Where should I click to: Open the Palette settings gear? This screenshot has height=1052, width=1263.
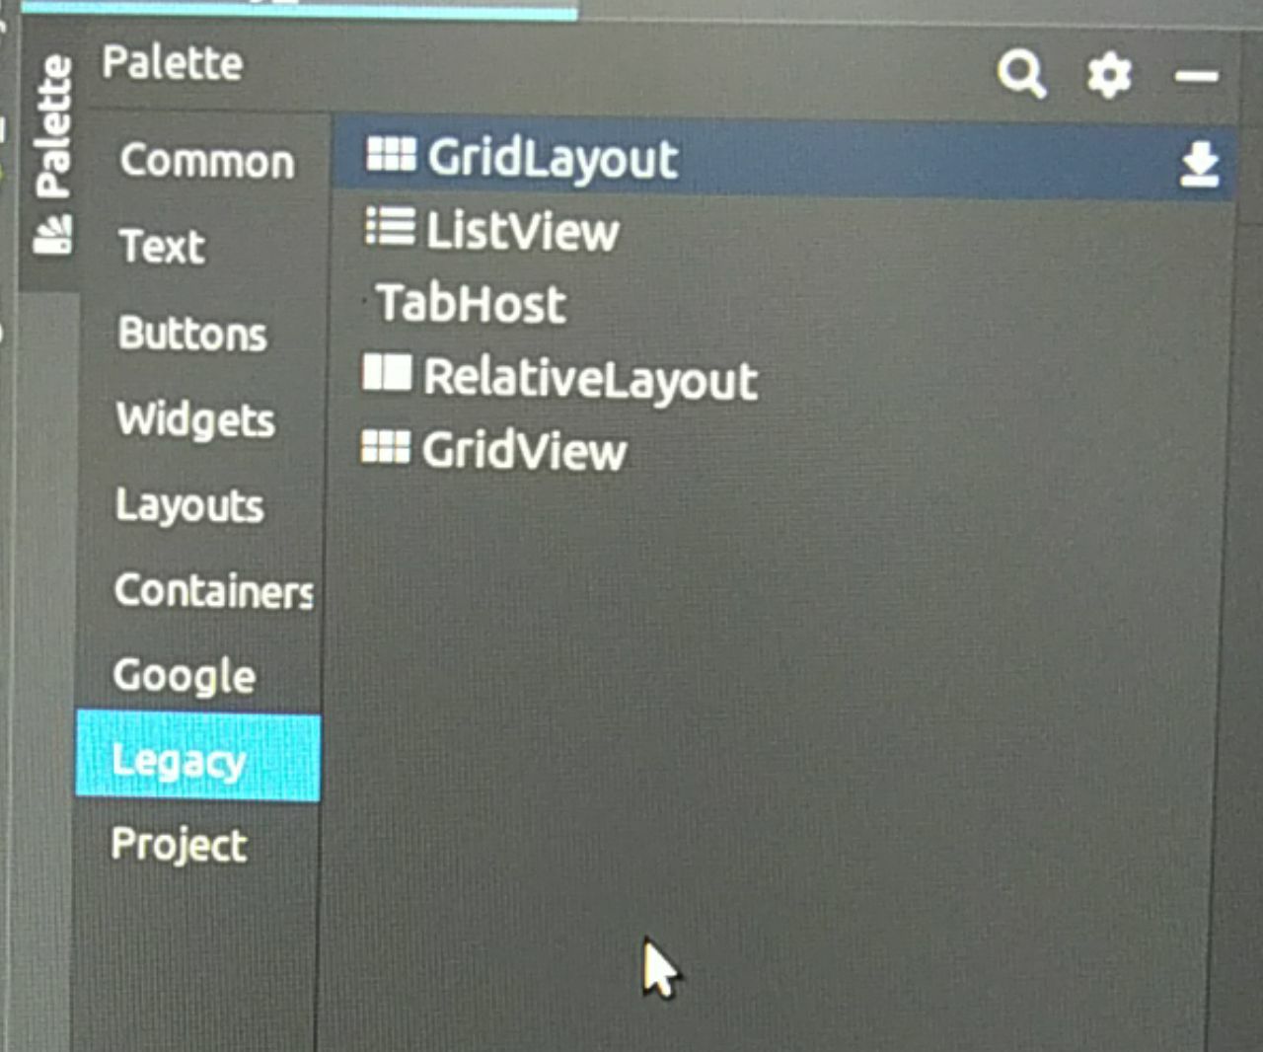(1109, 75)
